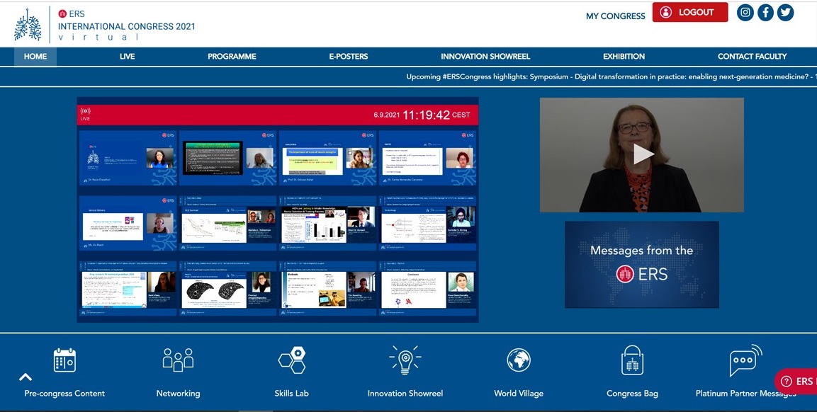Open the session showing lung scan images
817x412 pixels.
tap(227, 288)
